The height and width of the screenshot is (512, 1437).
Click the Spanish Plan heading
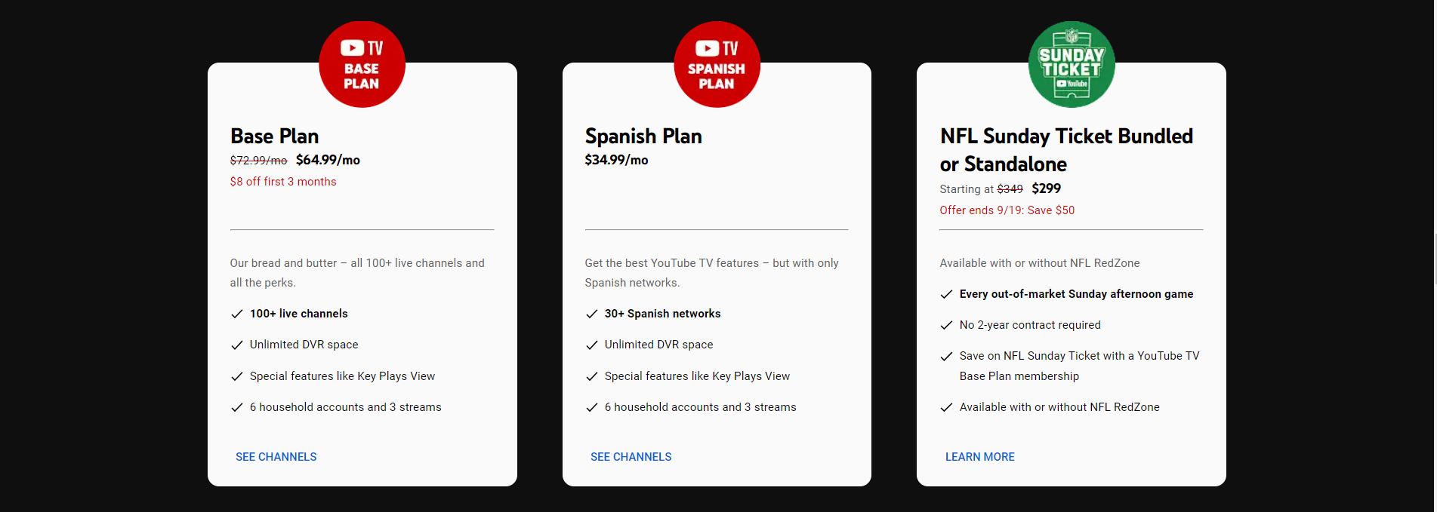[x=643, y=136]
